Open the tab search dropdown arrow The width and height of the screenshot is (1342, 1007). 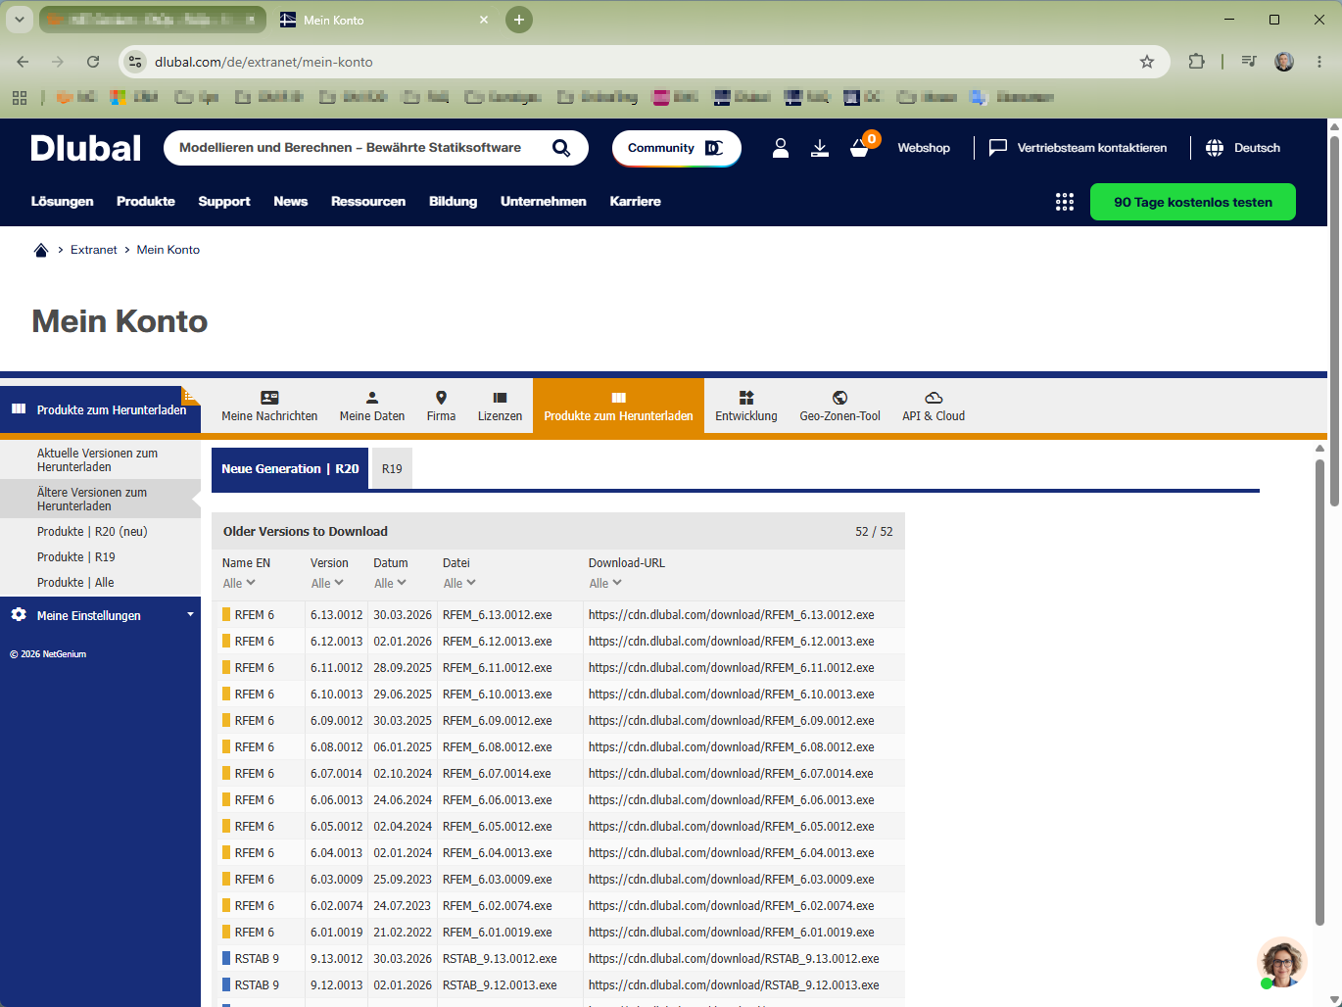pos(20,20)
